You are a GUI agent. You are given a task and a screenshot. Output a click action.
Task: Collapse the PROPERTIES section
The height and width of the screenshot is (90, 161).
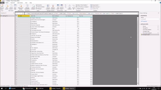pyautogui.click(x=140, y=16)
